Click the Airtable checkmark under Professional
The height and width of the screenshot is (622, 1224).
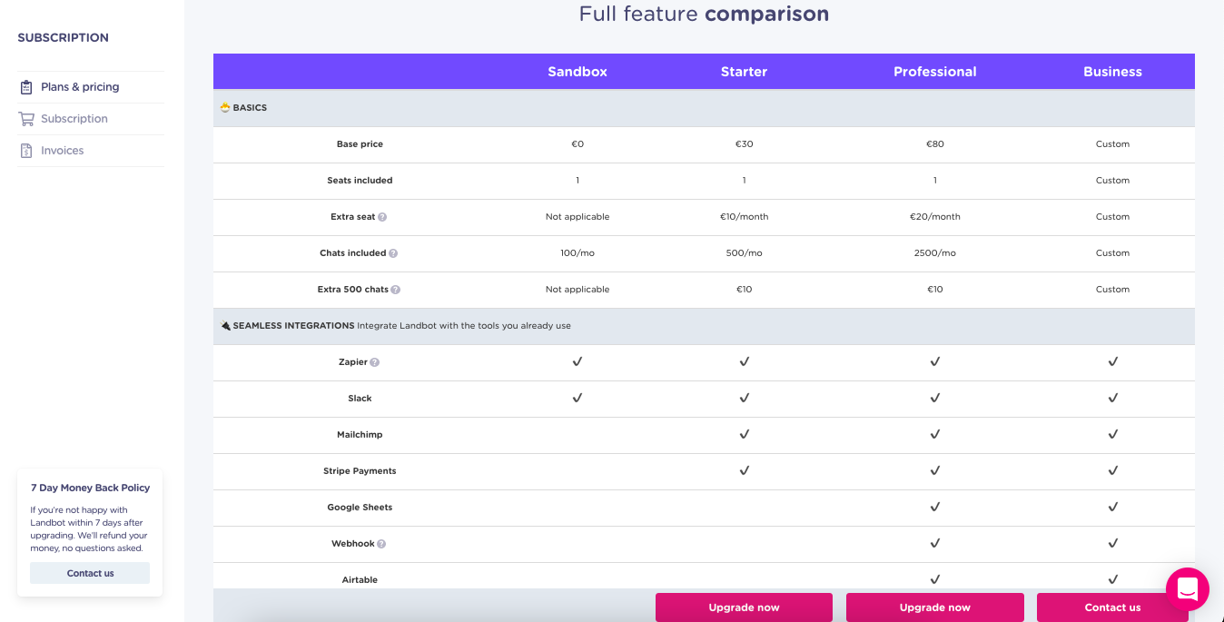pos(935,579)
